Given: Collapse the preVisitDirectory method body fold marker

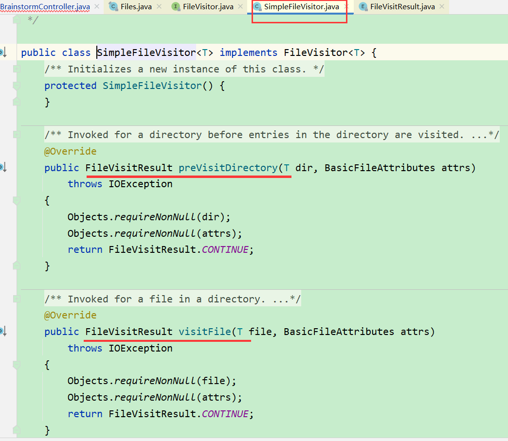Looking at the screenshot, I should click(x=17, y=200).
